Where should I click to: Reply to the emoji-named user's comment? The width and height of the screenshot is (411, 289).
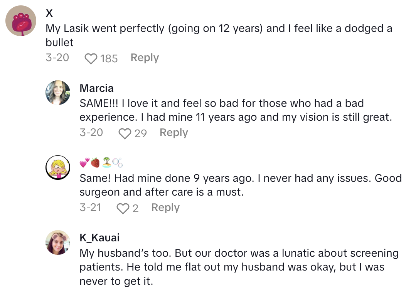165,207
